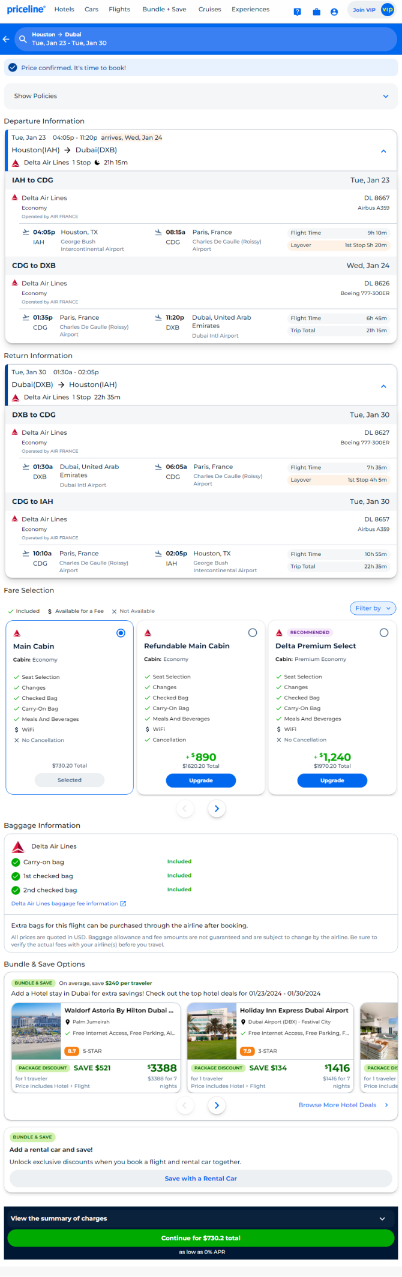Click the Selected button under Main Cabin
Viewport: 402px width, 1277px height.
click(x=70, y=780)
